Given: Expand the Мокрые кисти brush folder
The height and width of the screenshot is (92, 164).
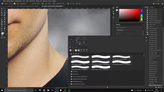Looking at the screenshot, I should 70,74.
